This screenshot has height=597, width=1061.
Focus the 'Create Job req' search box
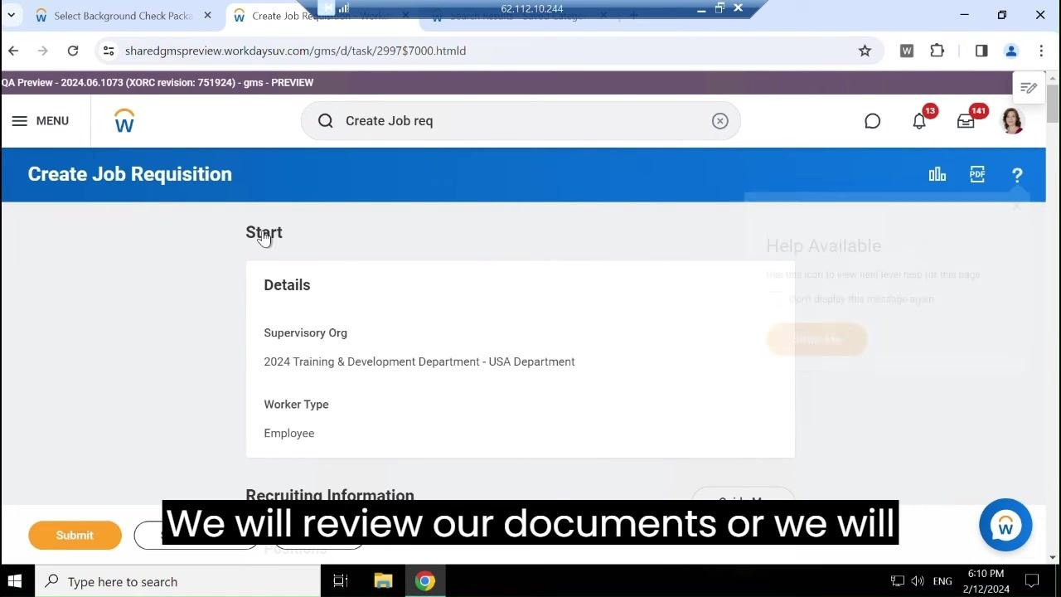[521, 121]
